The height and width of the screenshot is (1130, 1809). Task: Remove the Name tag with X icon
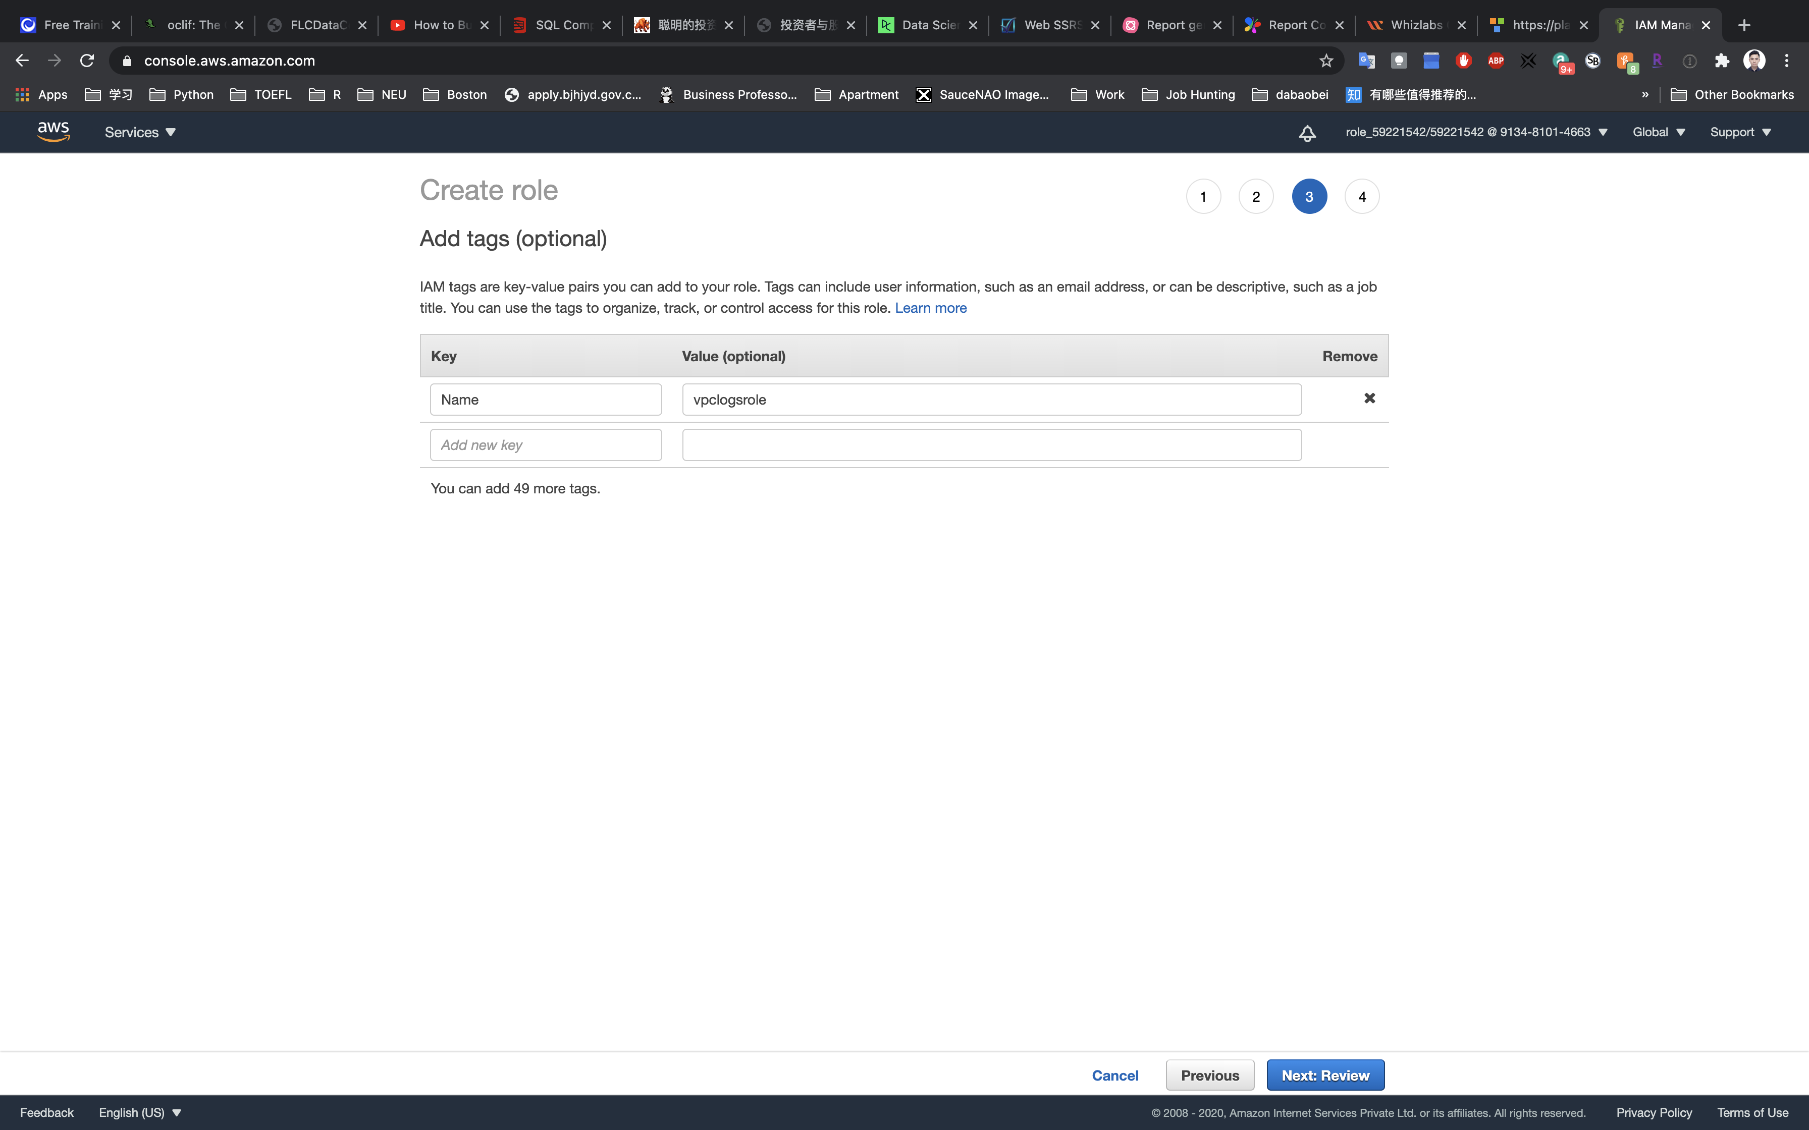pyautogui.click(x=1369, y=399)
